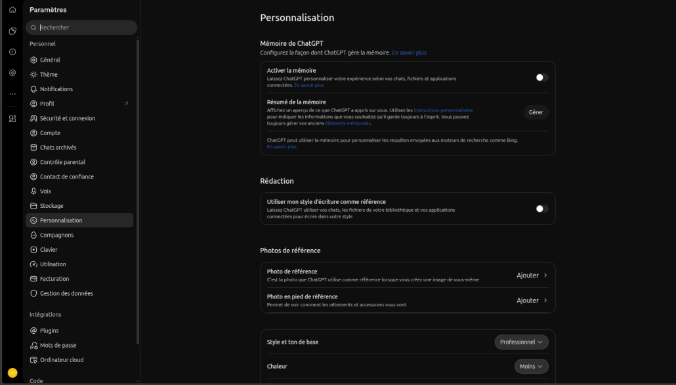This screenshot has height=385, width=676.
Task: Open En savoir plus link below Bing search note
Action: coord(282,147)
